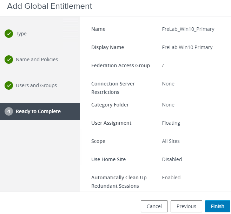Go back with the Previous button
231x214 pixels.
[x=186, y=206]
